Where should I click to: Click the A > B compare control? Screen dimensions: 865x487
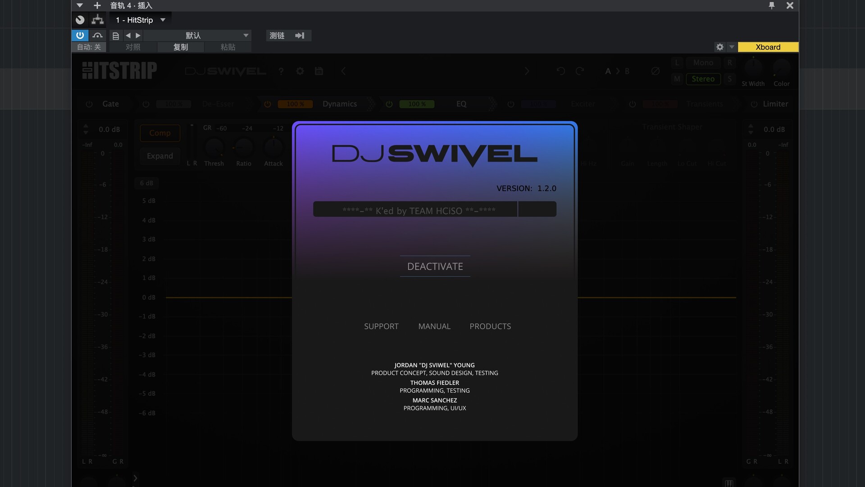(617, 71)
